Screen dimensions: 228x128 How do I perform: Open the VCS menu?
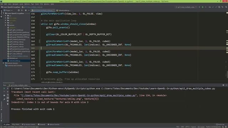(41, 4)
